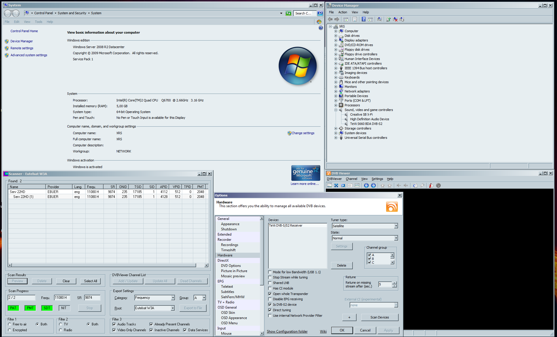
Task: Check Stop Stream while tuning
Action: tap(270, 277)
